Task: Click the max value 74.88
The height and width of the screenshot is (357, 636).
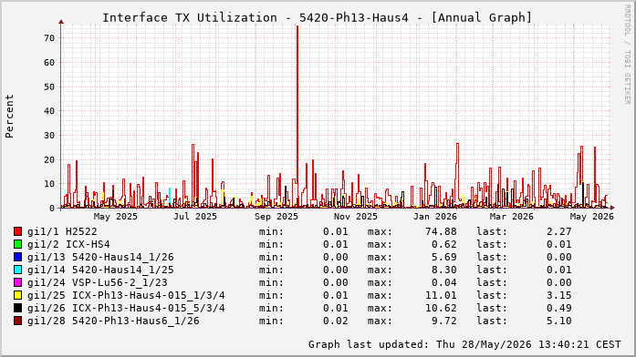Action: (x=441, y=231)
